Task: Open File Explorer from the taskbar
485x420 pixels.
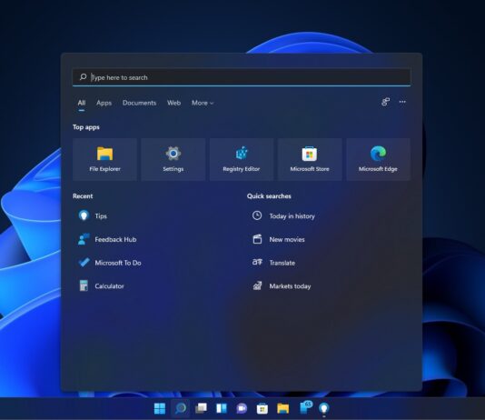Action: [x=282, y=408]
